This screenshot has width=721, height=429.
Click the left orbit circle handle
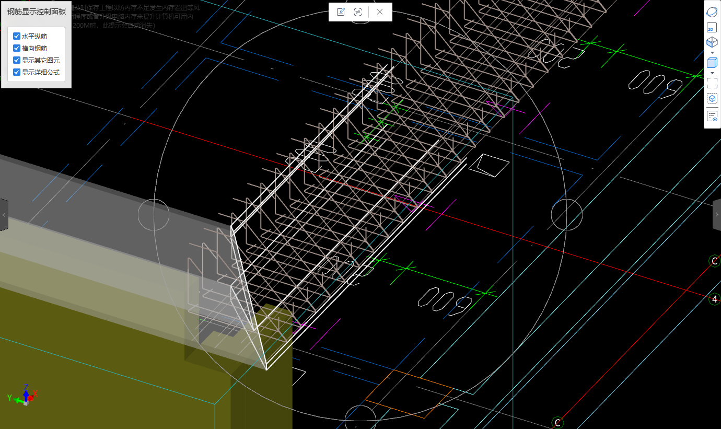pyautogui.click(x=154, y=215)
